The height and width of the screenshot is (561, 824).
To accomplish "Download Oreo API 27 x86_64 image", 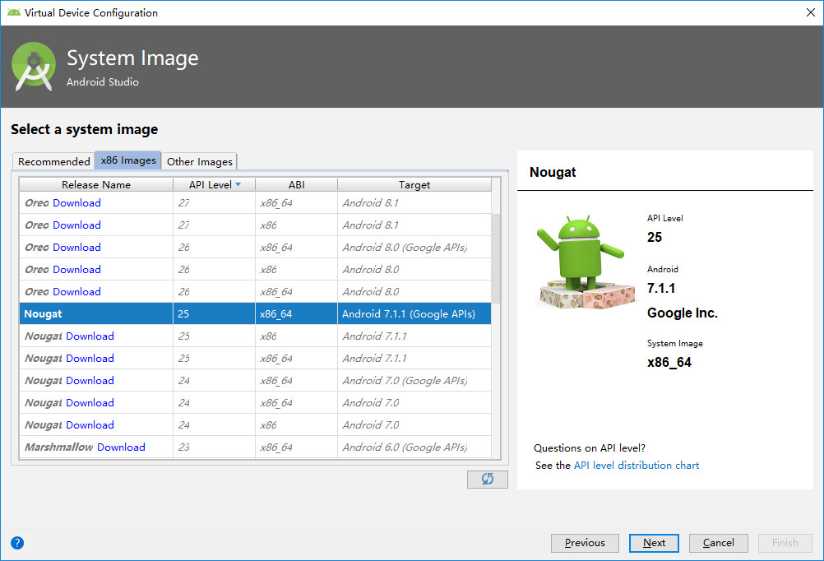I will click(76, 203).
